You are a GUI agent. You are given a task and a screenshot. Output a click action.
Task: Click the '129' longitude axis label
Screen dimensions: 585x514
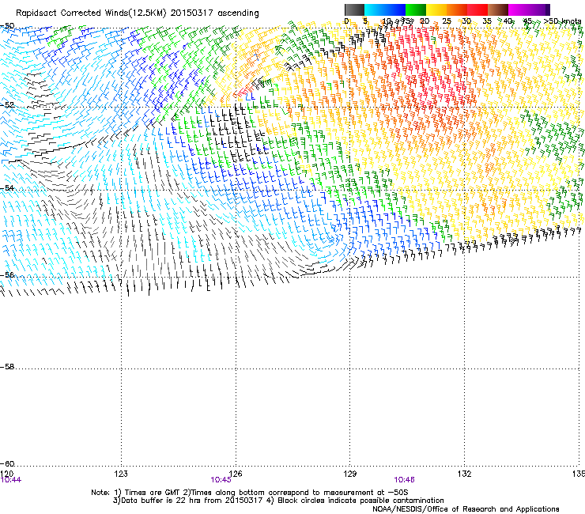[x=350, y=474]
